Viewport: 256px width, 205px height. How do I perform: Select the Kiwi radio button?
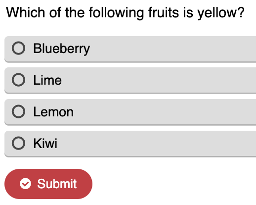pyautogui.click(x=18, y=143)
